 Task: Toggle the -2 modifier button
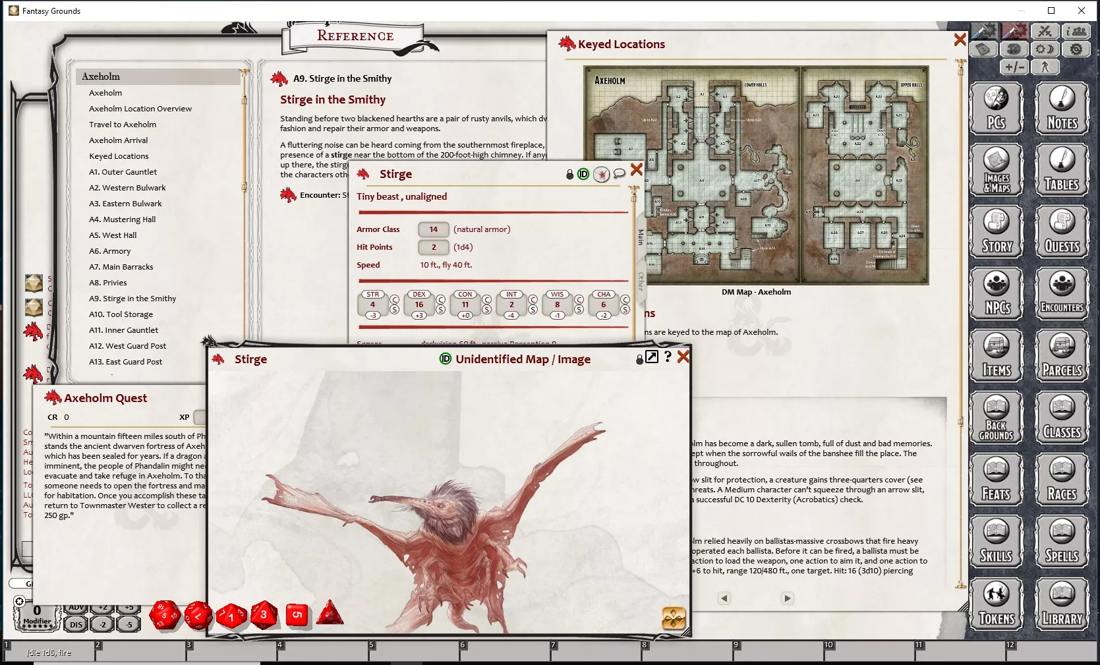(x=103, y=624)
